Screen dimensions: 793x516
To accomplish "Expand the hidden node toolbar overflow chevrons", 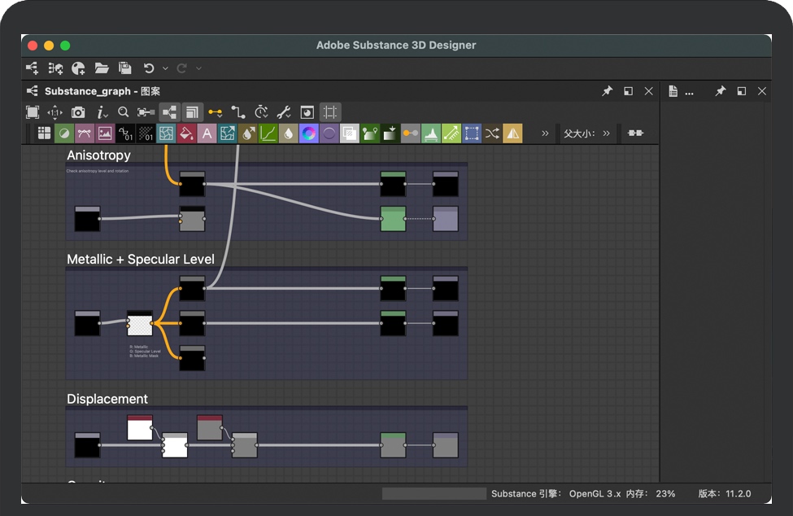I will tap(545, 133).
